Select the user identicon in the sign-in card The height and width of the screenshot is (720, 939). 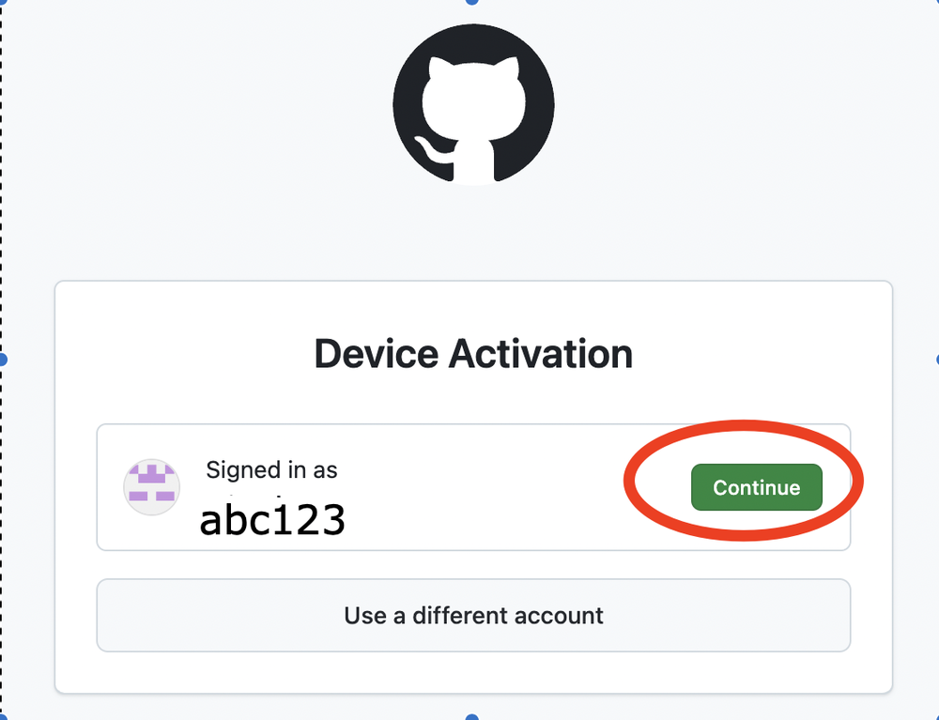(151, 486)
